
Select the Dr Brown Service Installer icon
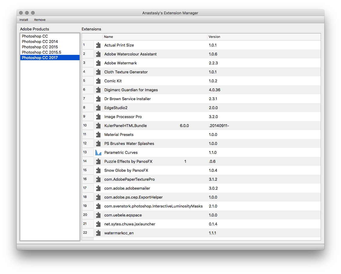(98, 99)
